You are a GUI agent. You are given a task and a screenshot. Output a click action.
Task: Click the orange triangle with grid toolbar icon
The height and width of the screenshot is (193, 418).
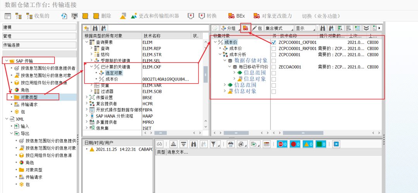coord(123,16)
